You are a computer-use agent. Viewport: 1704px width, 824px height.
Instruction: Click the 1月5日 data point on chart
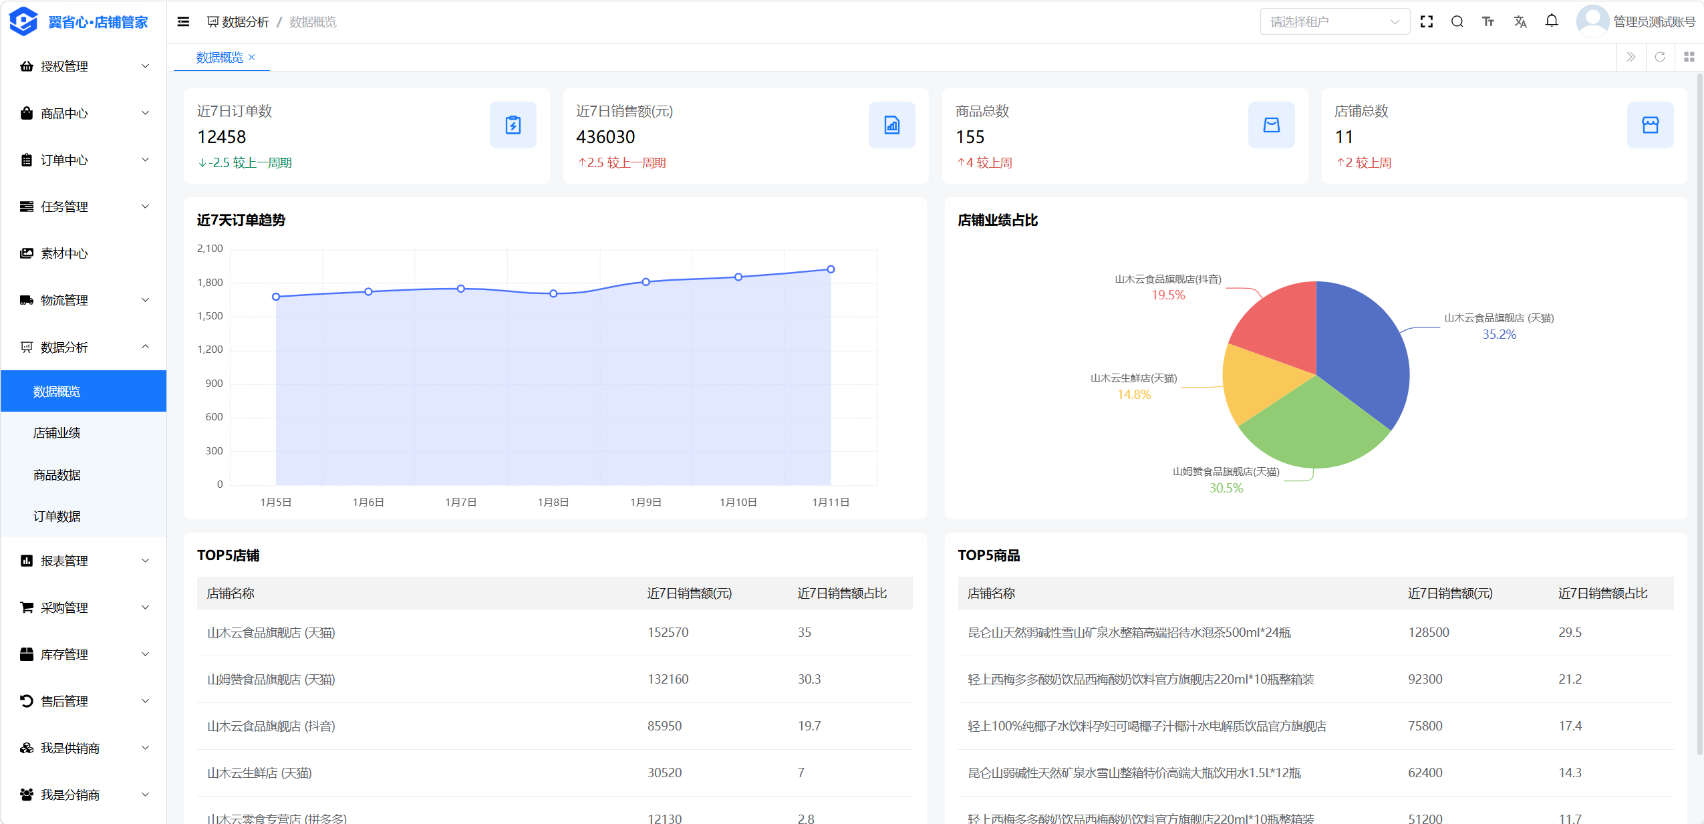coord(276,297)
